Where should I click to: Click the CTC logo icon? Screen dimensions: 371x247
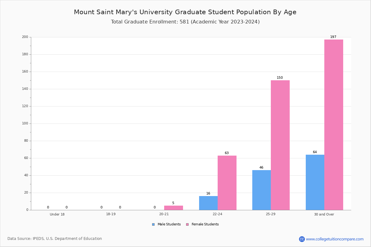point(302,239)
